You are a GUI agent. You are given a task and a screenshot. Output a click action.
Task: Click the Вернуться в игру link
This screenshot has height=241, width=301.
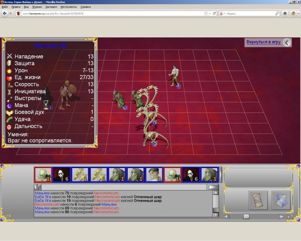pos(264,42)
